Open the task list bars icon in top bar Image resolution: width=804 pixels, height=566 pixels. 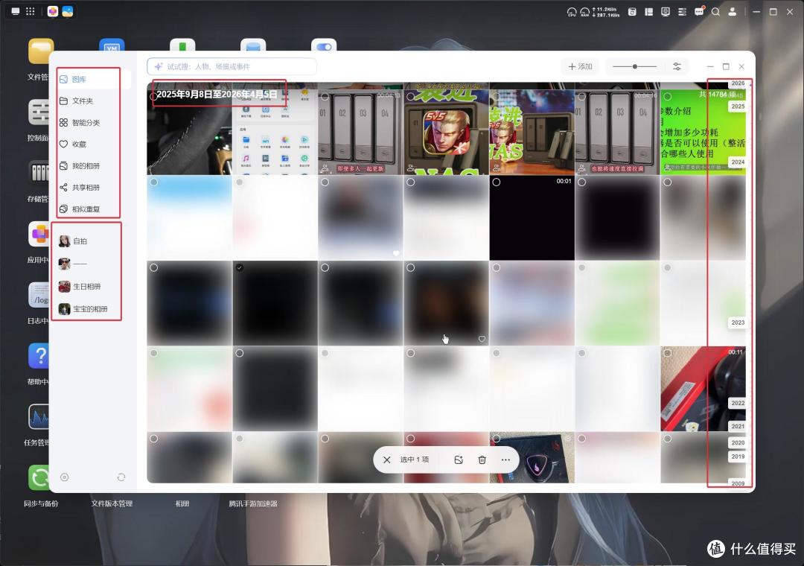click(x=682, y=12)
